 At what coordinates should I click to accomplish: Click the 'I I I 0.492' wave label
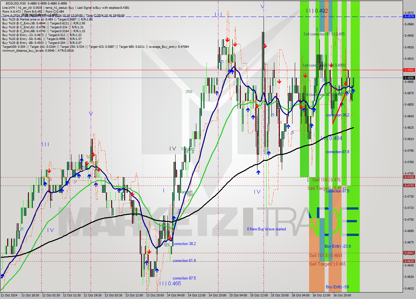pyautogui.click(x=317, y=11)
